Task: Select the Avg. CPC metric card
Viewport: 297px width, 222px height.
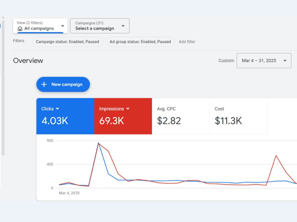Action: coord(181,116)
